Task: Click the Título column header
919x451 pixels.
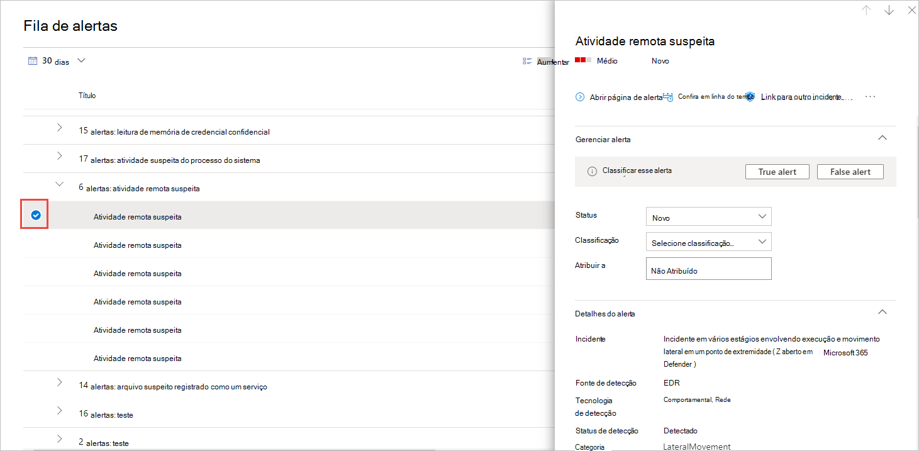Action: [x=87, y=96]
